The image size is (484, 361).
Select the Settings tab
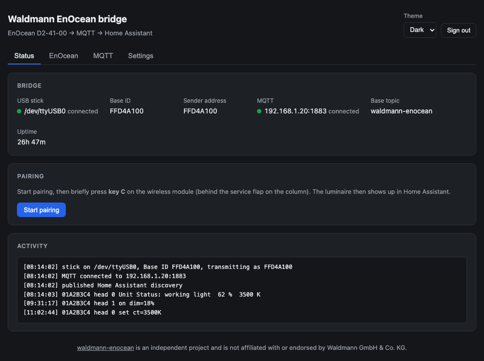pos(141,56)
